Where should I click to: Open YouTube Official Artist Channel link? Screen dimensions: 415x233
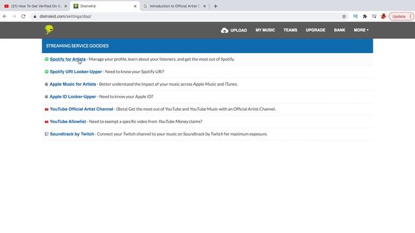tap(82, 109)
